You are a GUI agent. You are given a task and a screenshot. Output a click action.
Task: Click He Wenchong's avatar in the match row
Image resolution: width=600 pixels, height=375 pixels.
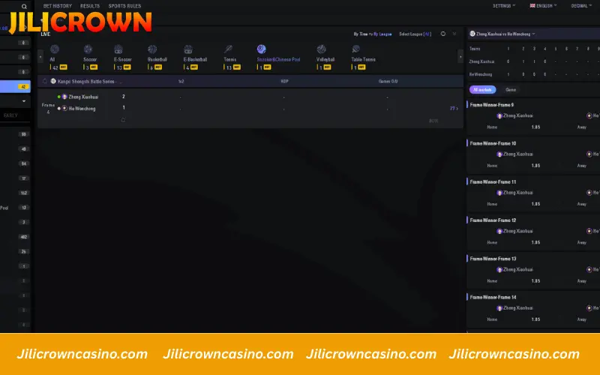[x=64, y=108]
